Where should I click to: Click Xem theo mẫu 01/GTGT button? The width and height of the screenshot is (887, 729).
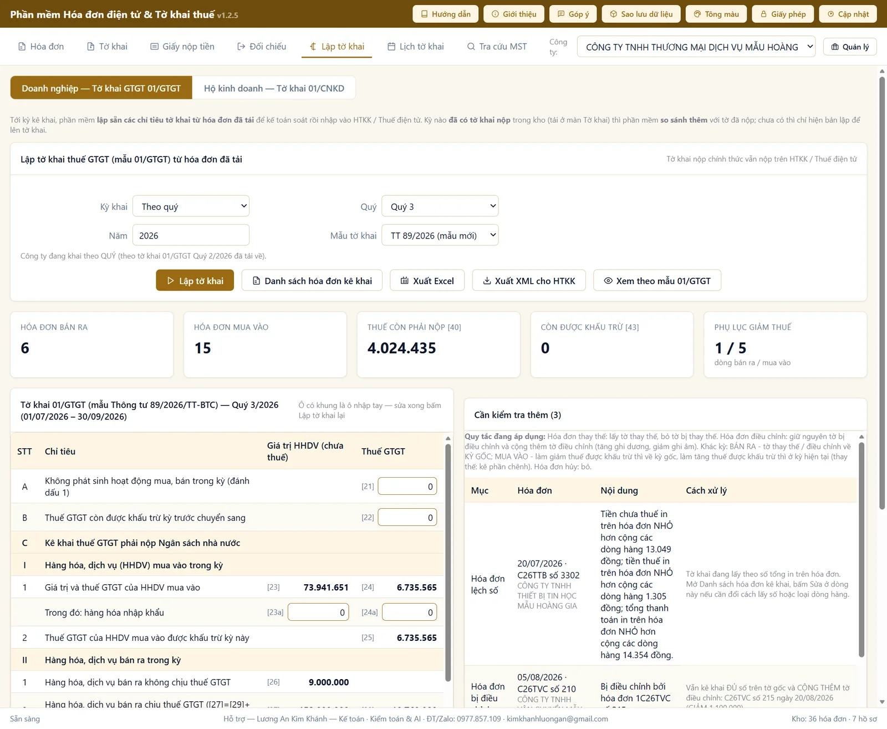point(657,281)
